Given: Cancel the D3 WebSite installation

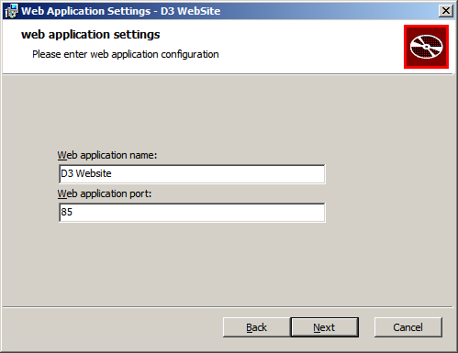Looking at the screenshot, I should point(408,327).
